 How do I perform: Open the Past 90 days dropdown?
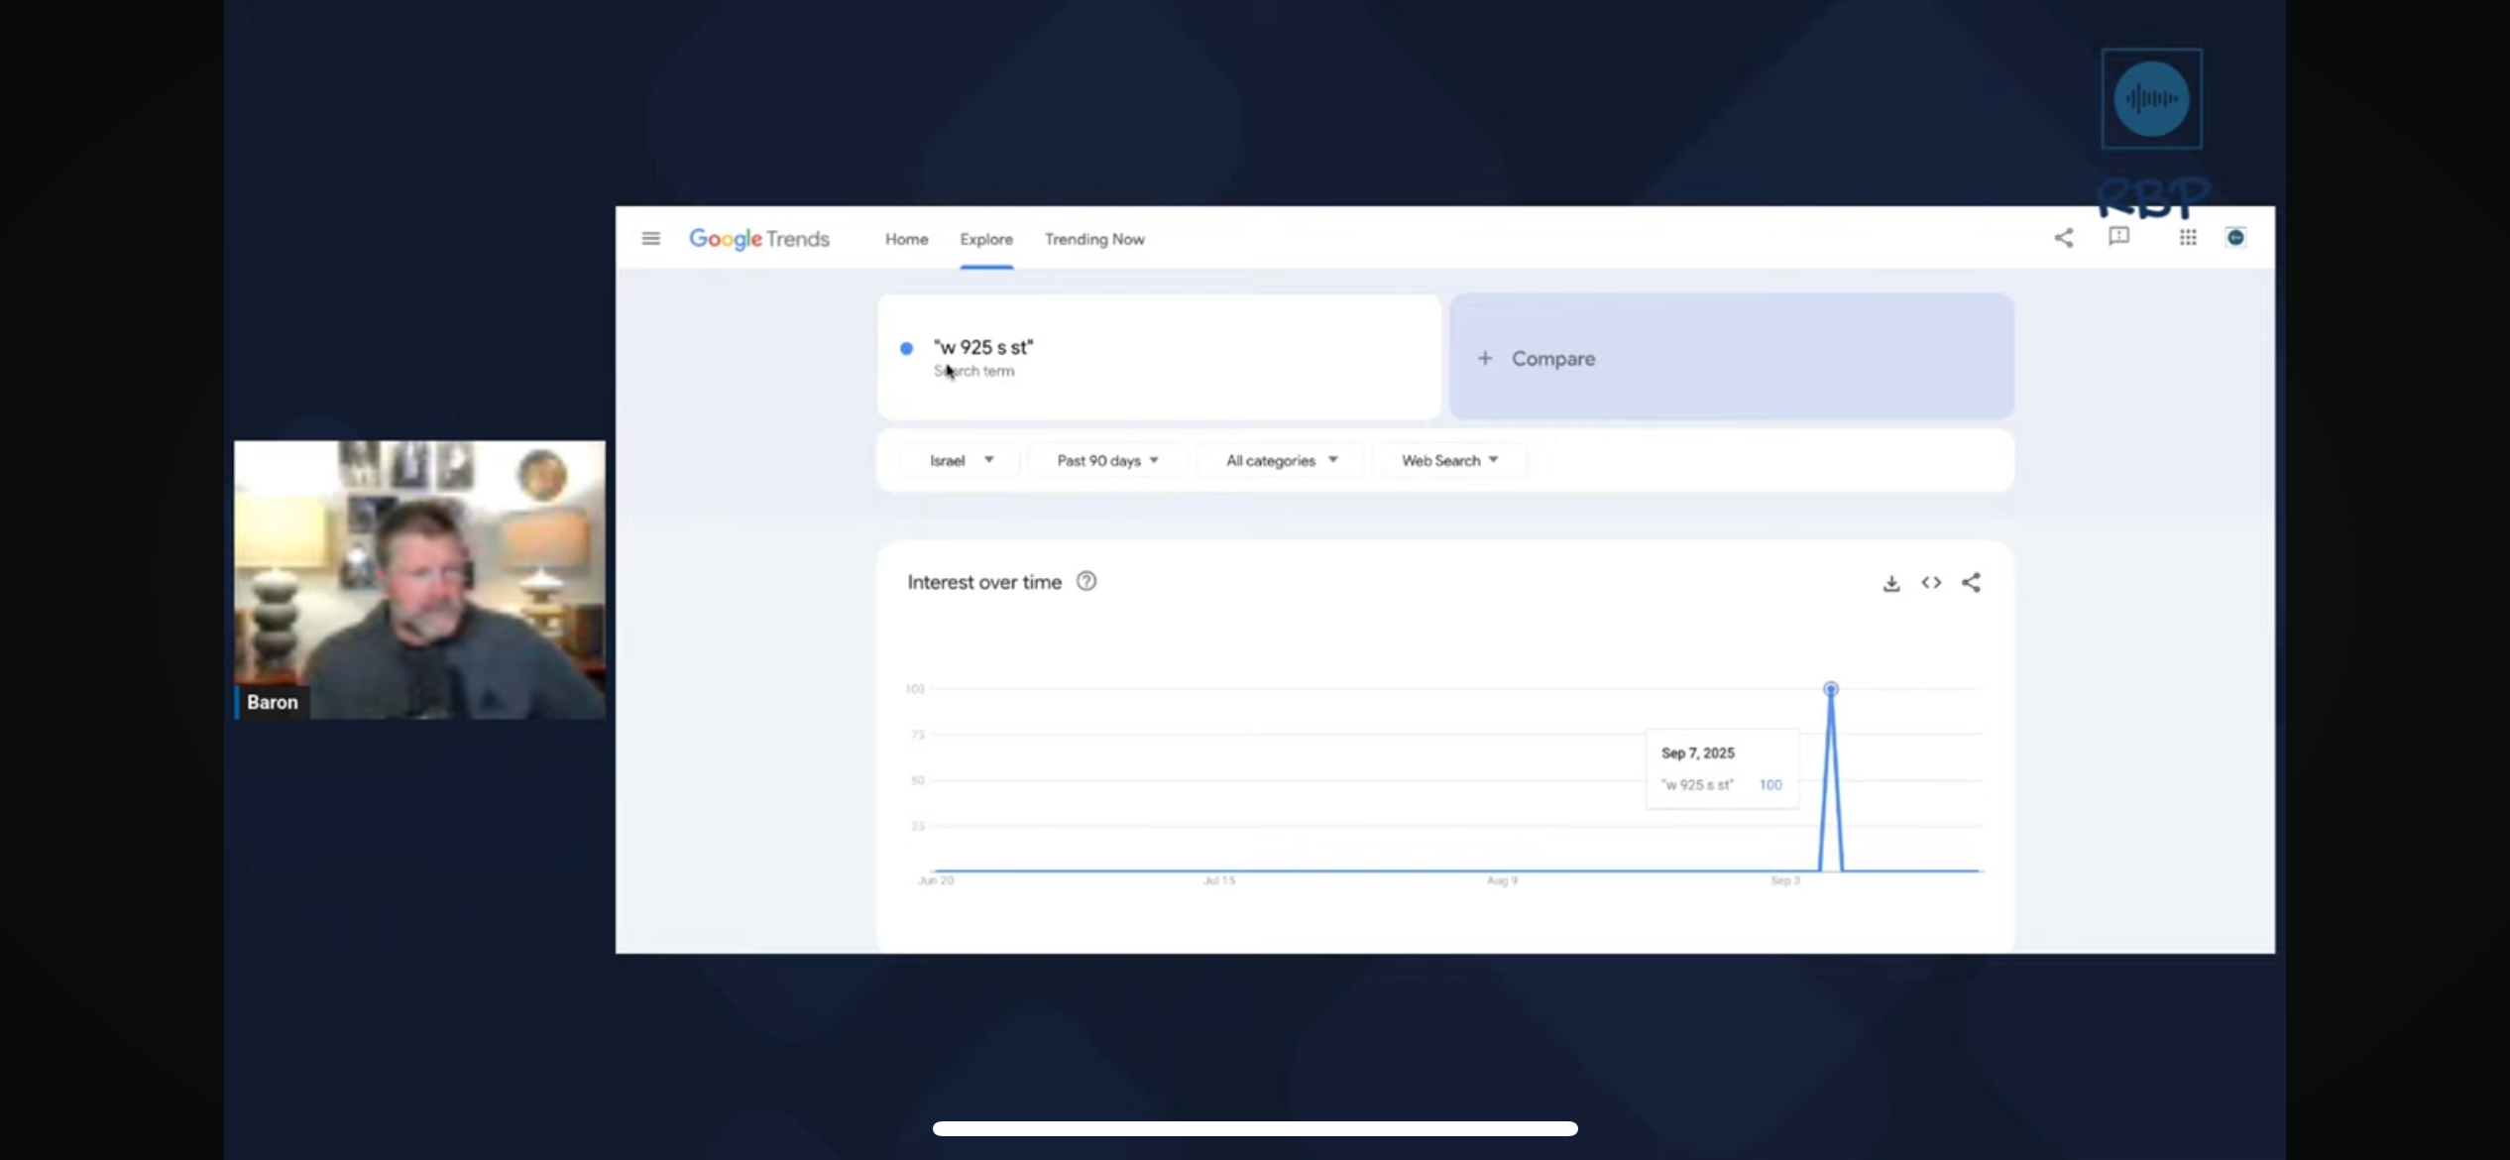1107,460
